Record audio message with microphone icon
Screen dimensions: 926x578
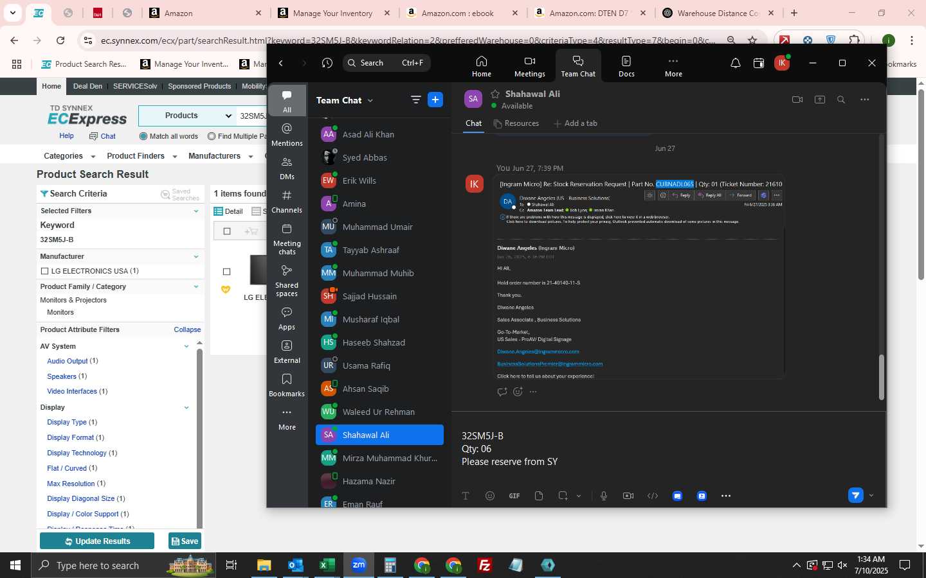[x=604, y=496]
